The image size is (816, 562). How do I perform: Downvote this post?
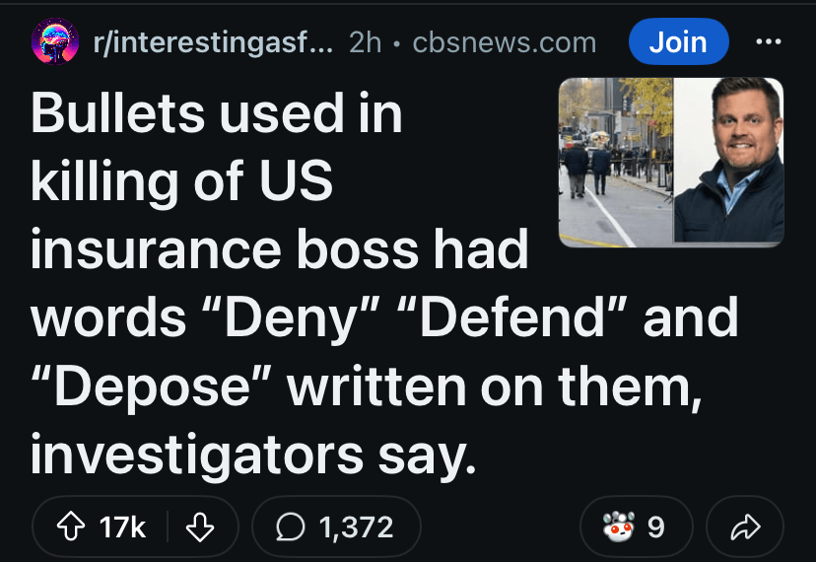coord(199,527)
